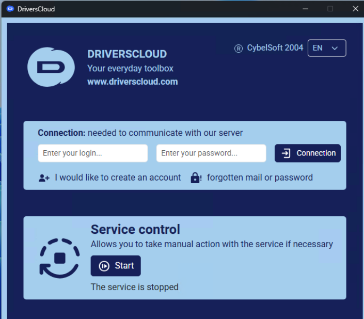Click the registered trademark symbol icon

click(x=239, y=49)
